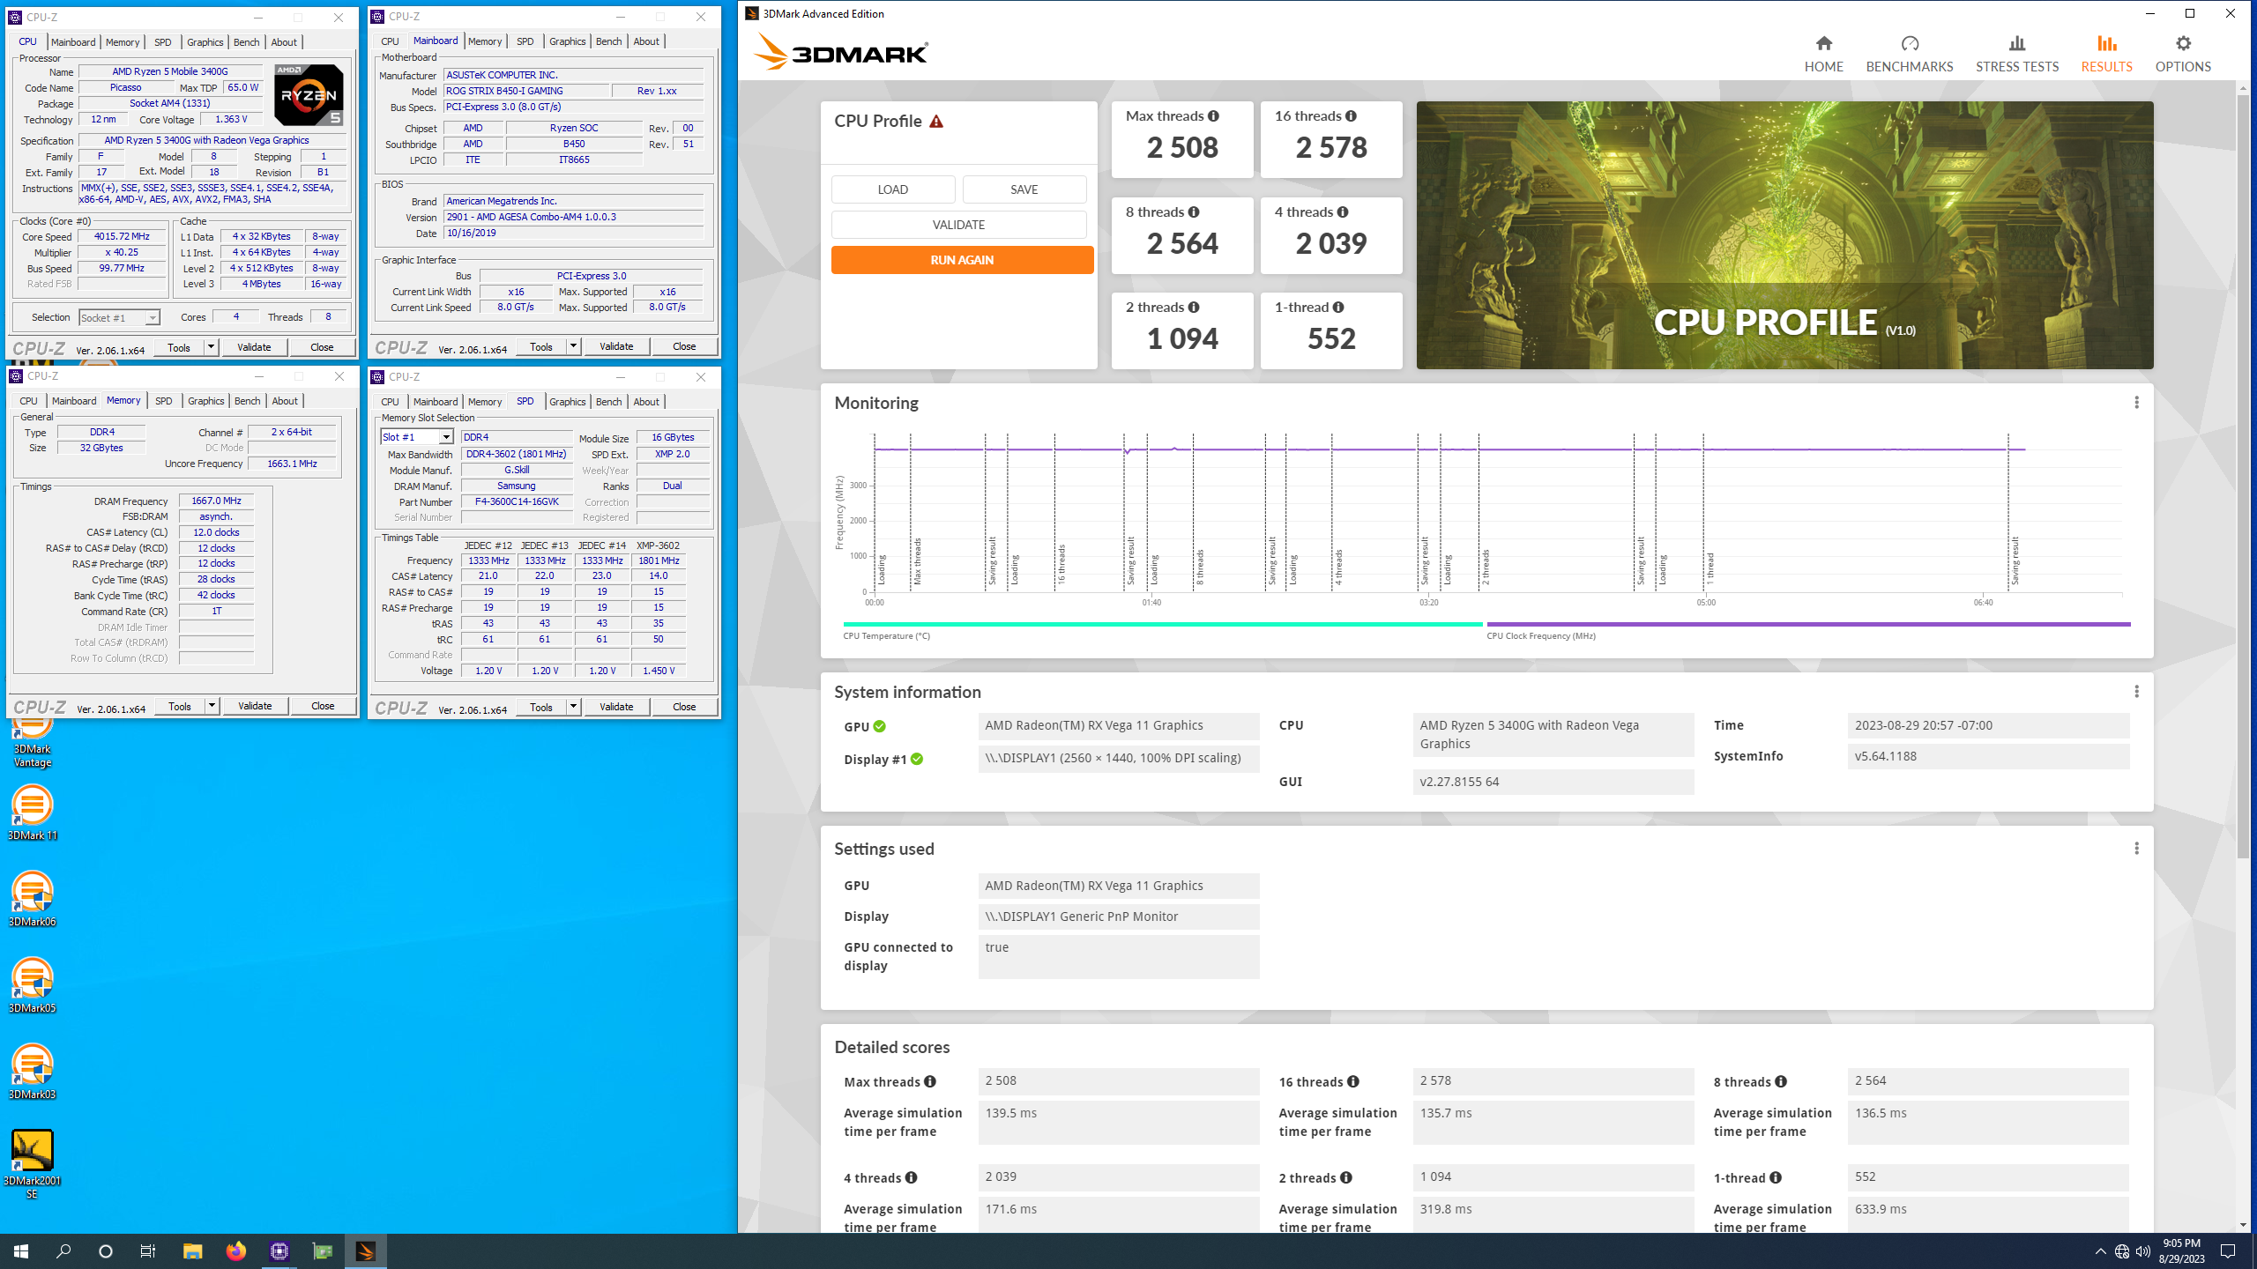Image resolution: width=2257 pixels, height=1269 pixels.
Task: Open the System information three-dot menu
Action: click(2136, 692)
